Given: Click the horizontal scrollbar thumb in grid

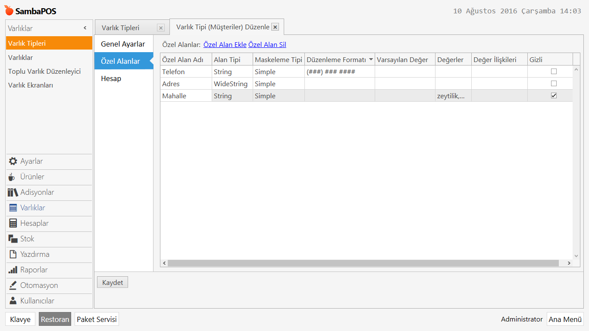Looking at the screenshot, I should (363, 263).
